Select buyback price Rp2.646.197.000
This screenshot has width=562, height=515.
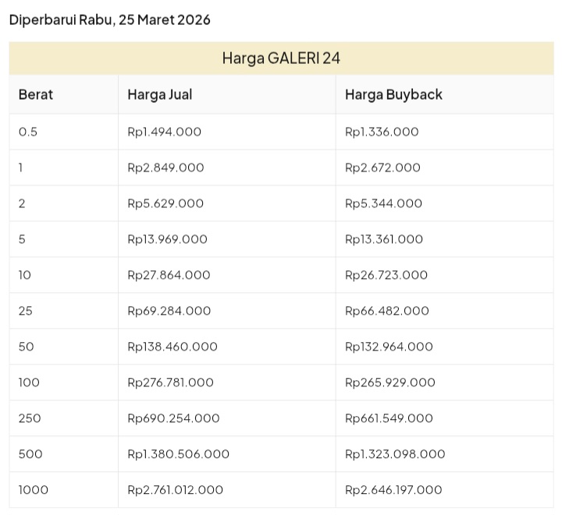(x=393, y=490)
